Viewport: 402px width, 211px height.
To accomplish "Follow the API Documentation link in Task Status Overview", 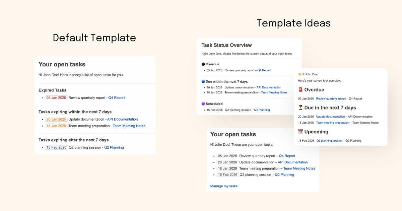I will coord(269,87).
